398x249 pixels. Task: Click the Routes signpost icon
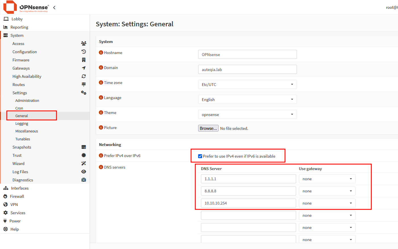(83, 85)
